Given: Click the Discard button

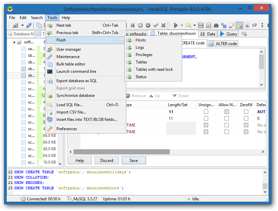Looking at the screenshot, I should [107, 161].
